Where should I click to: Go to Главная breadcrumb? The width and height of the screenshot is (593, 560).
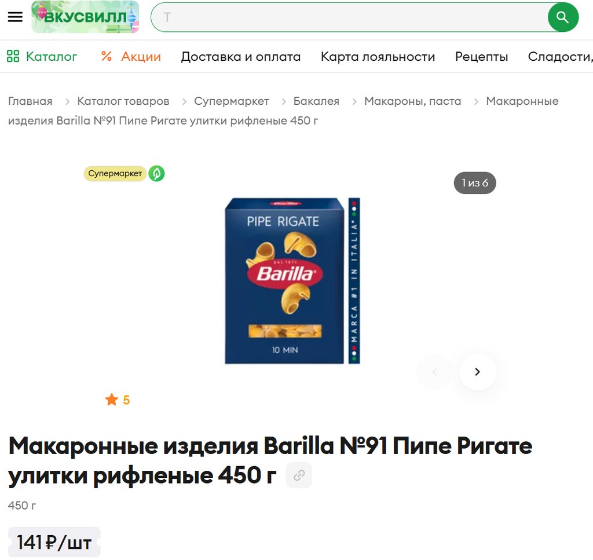pos(30,101)
